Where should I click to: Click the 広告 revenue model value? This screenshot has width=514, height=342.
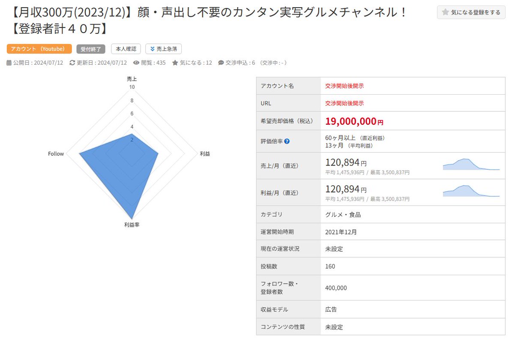(331, 309)
